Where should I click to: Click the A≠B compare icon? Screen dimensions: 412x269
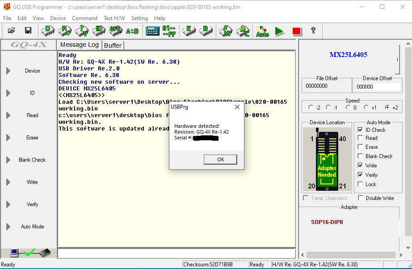coord(132,31)
